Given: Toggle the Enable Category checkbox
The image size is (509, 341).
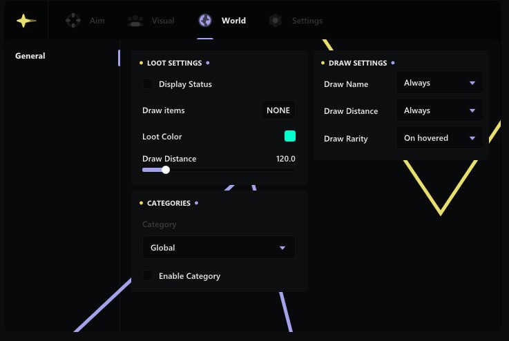Looking at the screenshot, I should point(148,276).
